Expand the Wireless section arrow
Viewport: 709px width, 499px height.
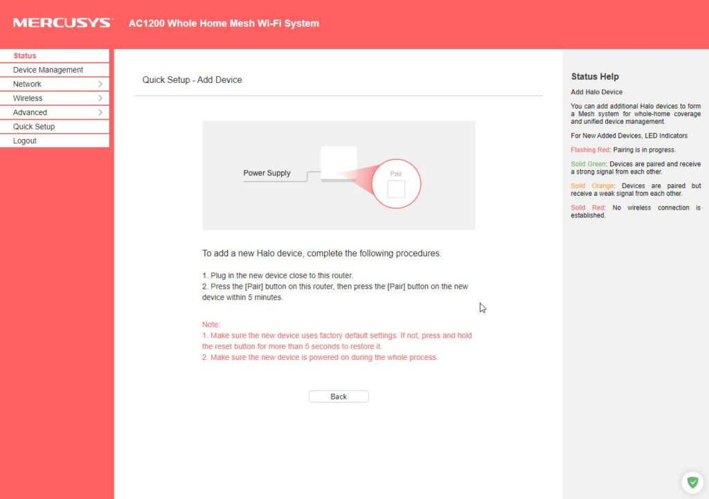pos(100,98)
